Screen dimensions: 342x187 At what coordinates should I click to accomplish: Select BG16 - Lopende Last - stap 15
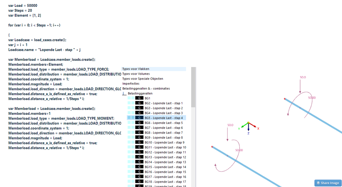click(x=166, y=172)
